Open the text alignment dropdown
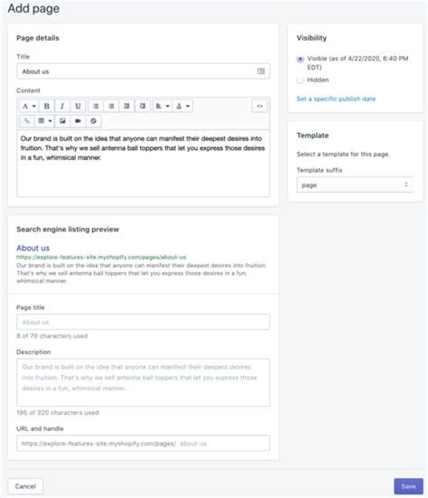The width and height of the screenshot is (428, 498). tap(163, 106)
